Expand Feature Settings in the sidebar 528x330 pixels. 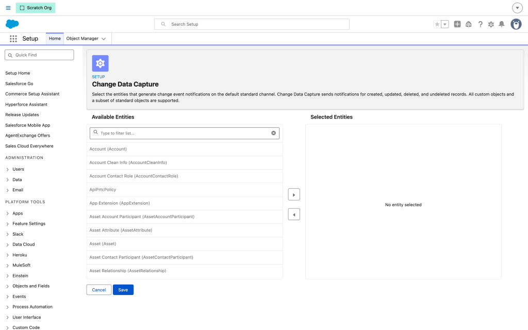(x=7, y=224)
